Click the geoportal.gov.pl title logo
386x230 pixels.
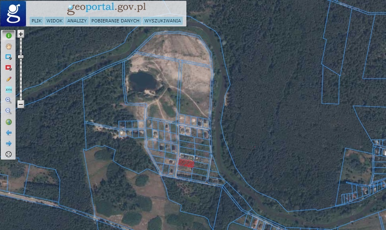click(x=106, y=8)
